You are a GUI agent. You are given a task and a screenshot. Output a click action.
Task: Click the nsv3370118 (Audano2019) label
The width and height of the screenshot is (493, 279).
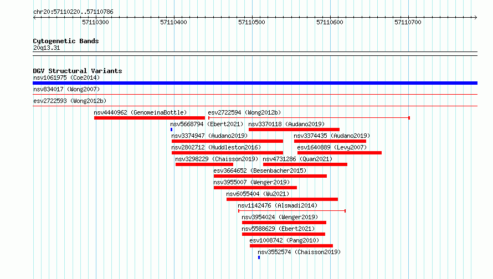click(286, 124)
